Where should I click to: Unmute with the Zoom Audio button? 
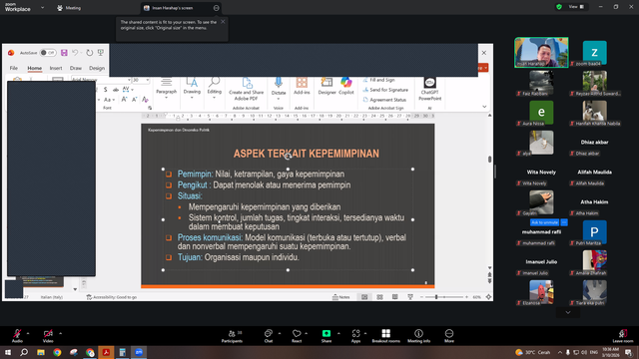click(17, 336)
